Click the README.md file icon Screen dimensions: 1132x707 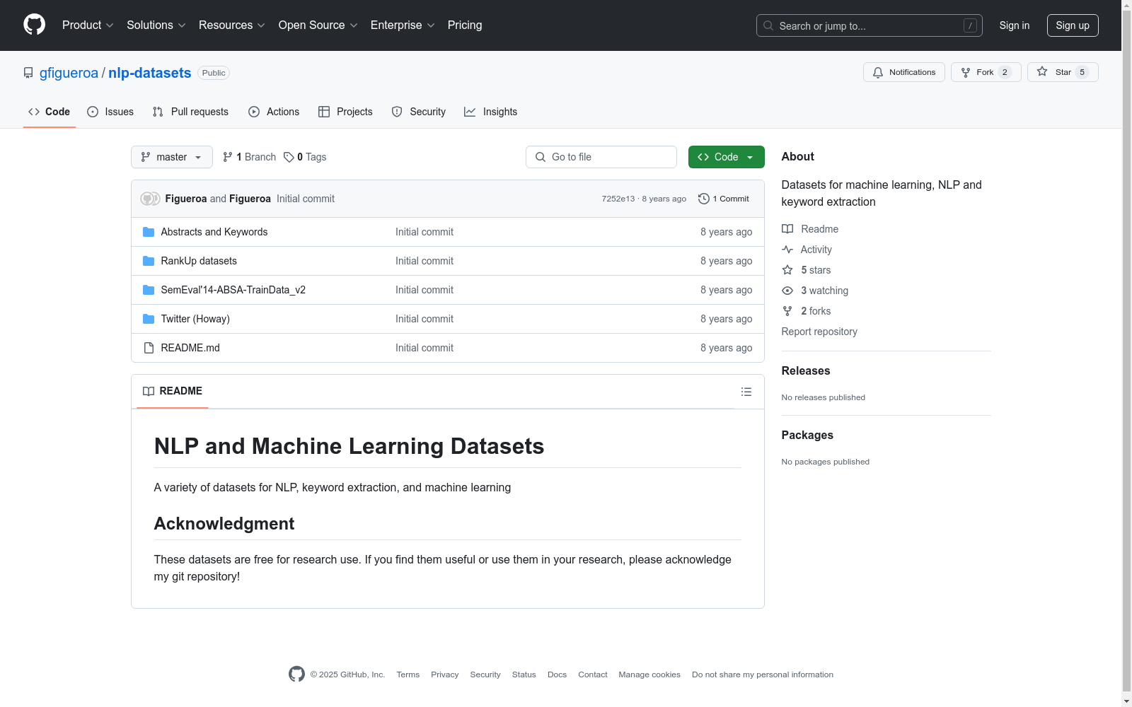click(149, 348)
